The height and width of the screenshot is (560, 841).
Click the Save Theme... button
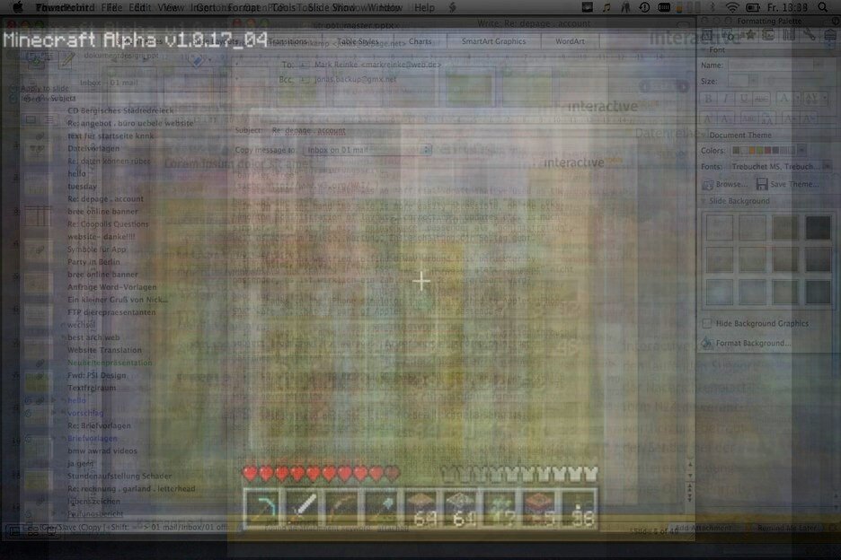tap(787, 184)
